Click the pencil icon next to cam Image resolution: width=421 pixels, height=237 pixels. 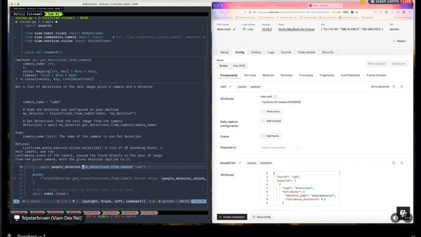230,87
